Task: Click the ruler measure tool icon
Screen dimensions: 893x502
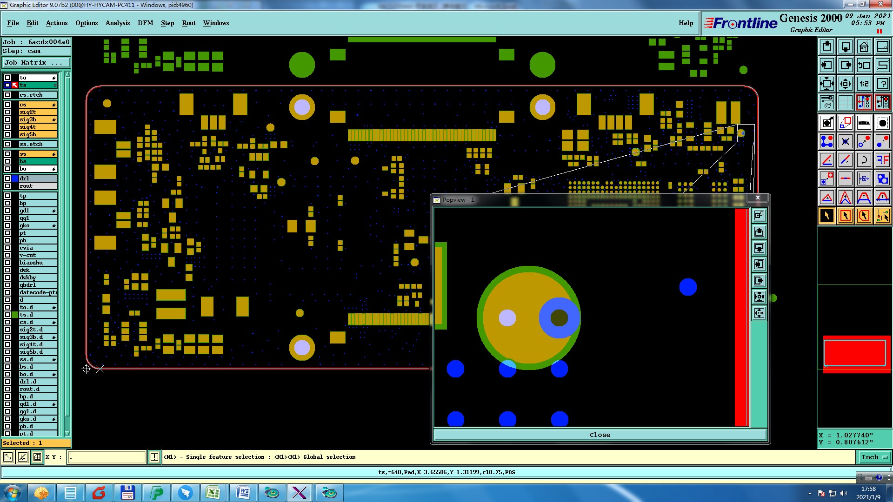Action: [x=864, y=123]
